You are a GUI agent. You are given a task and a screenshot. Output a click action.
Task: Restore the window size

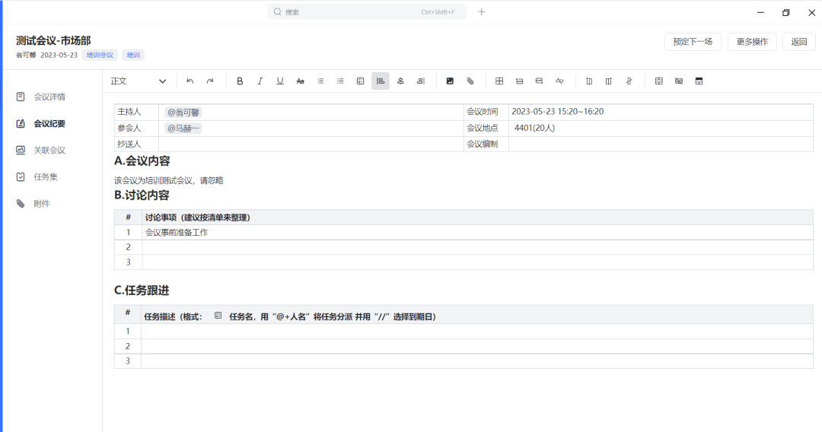click(785, 13)
